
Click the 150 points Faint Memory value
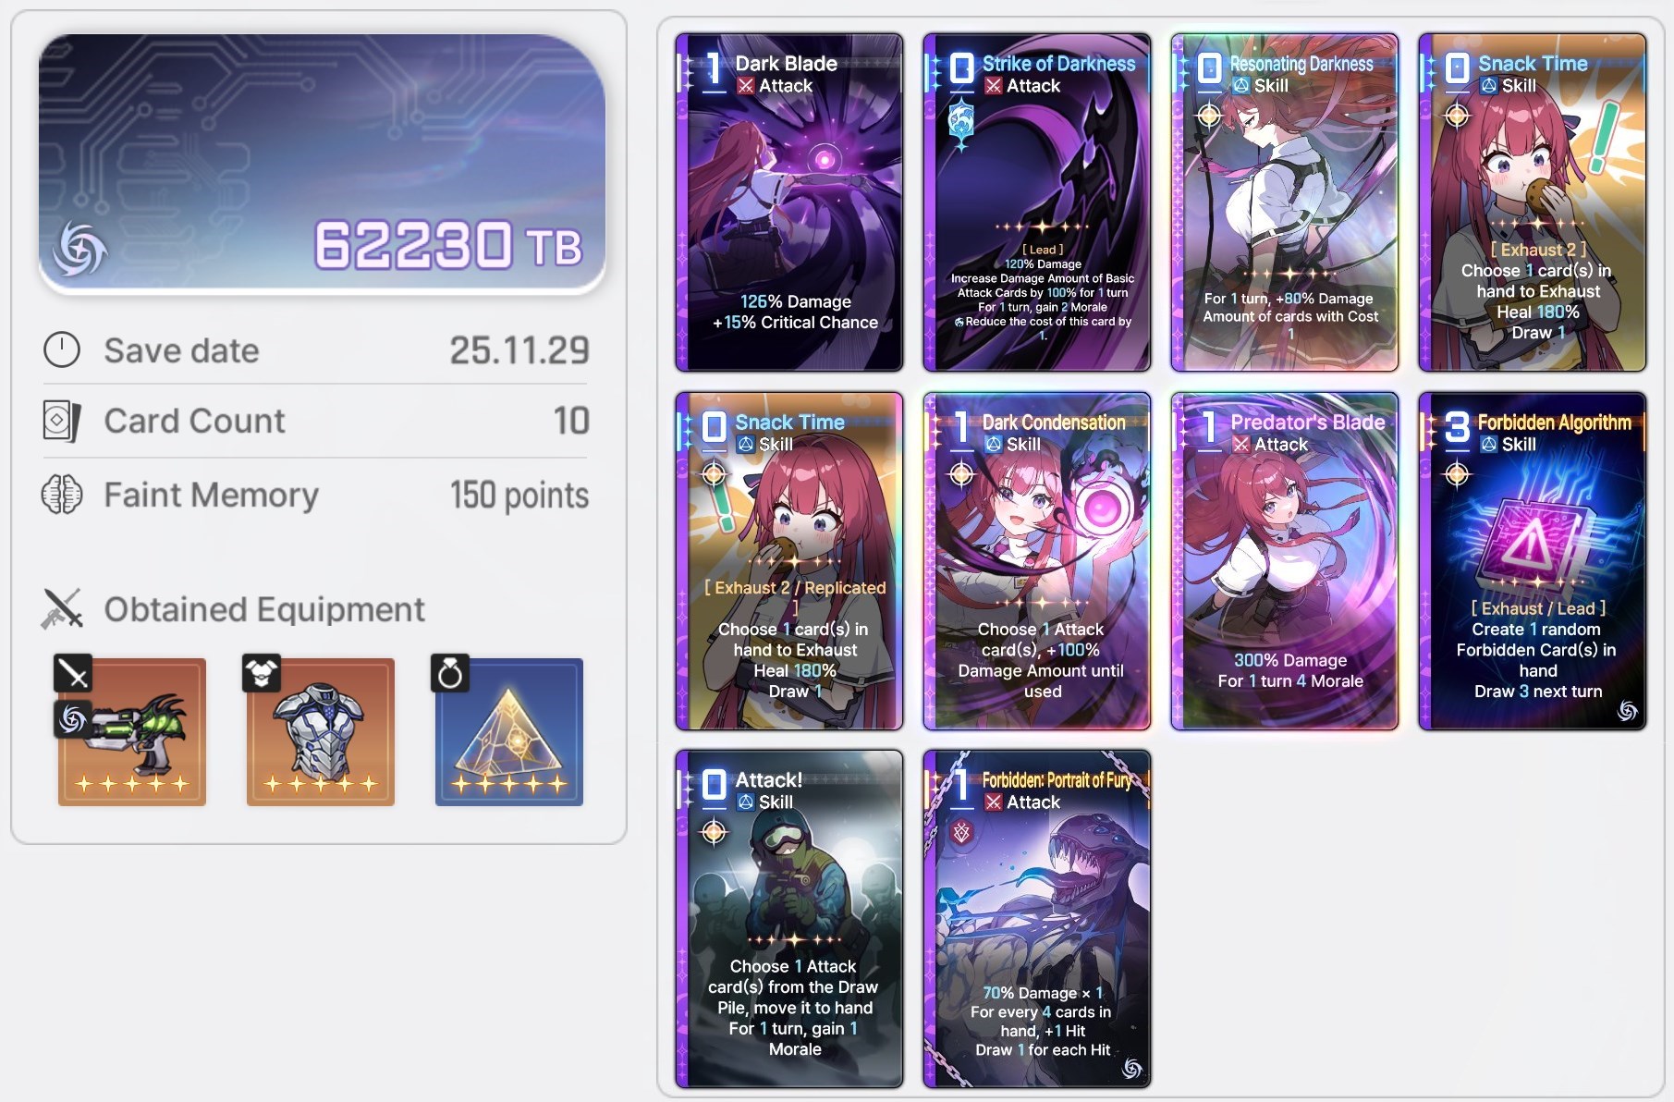coord(519,496)
